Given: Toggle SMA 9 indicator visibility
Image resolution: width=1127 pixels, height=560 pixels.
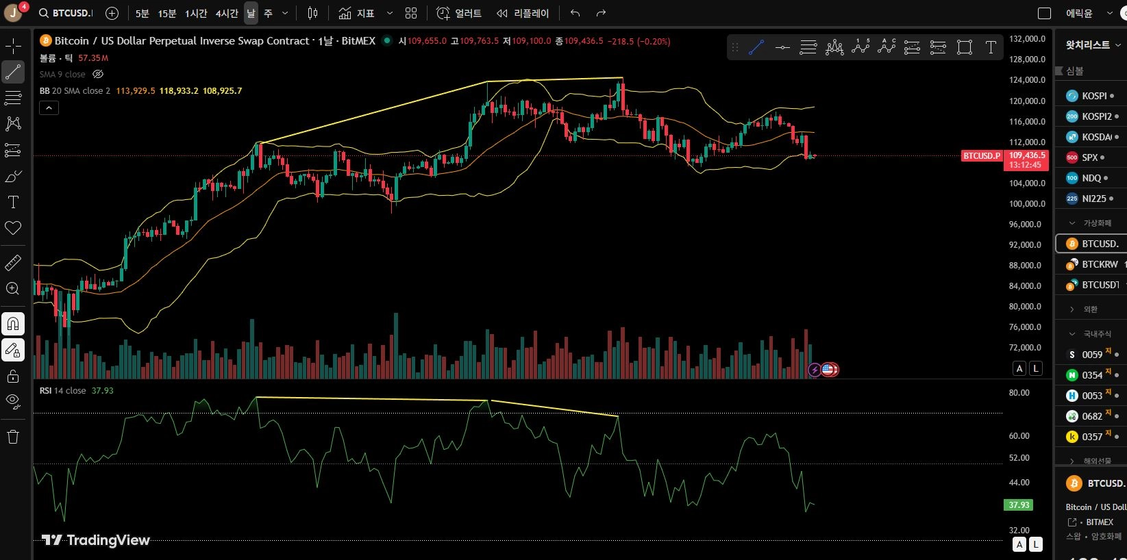Looking at the screenshot, I should tap(98, 74).
